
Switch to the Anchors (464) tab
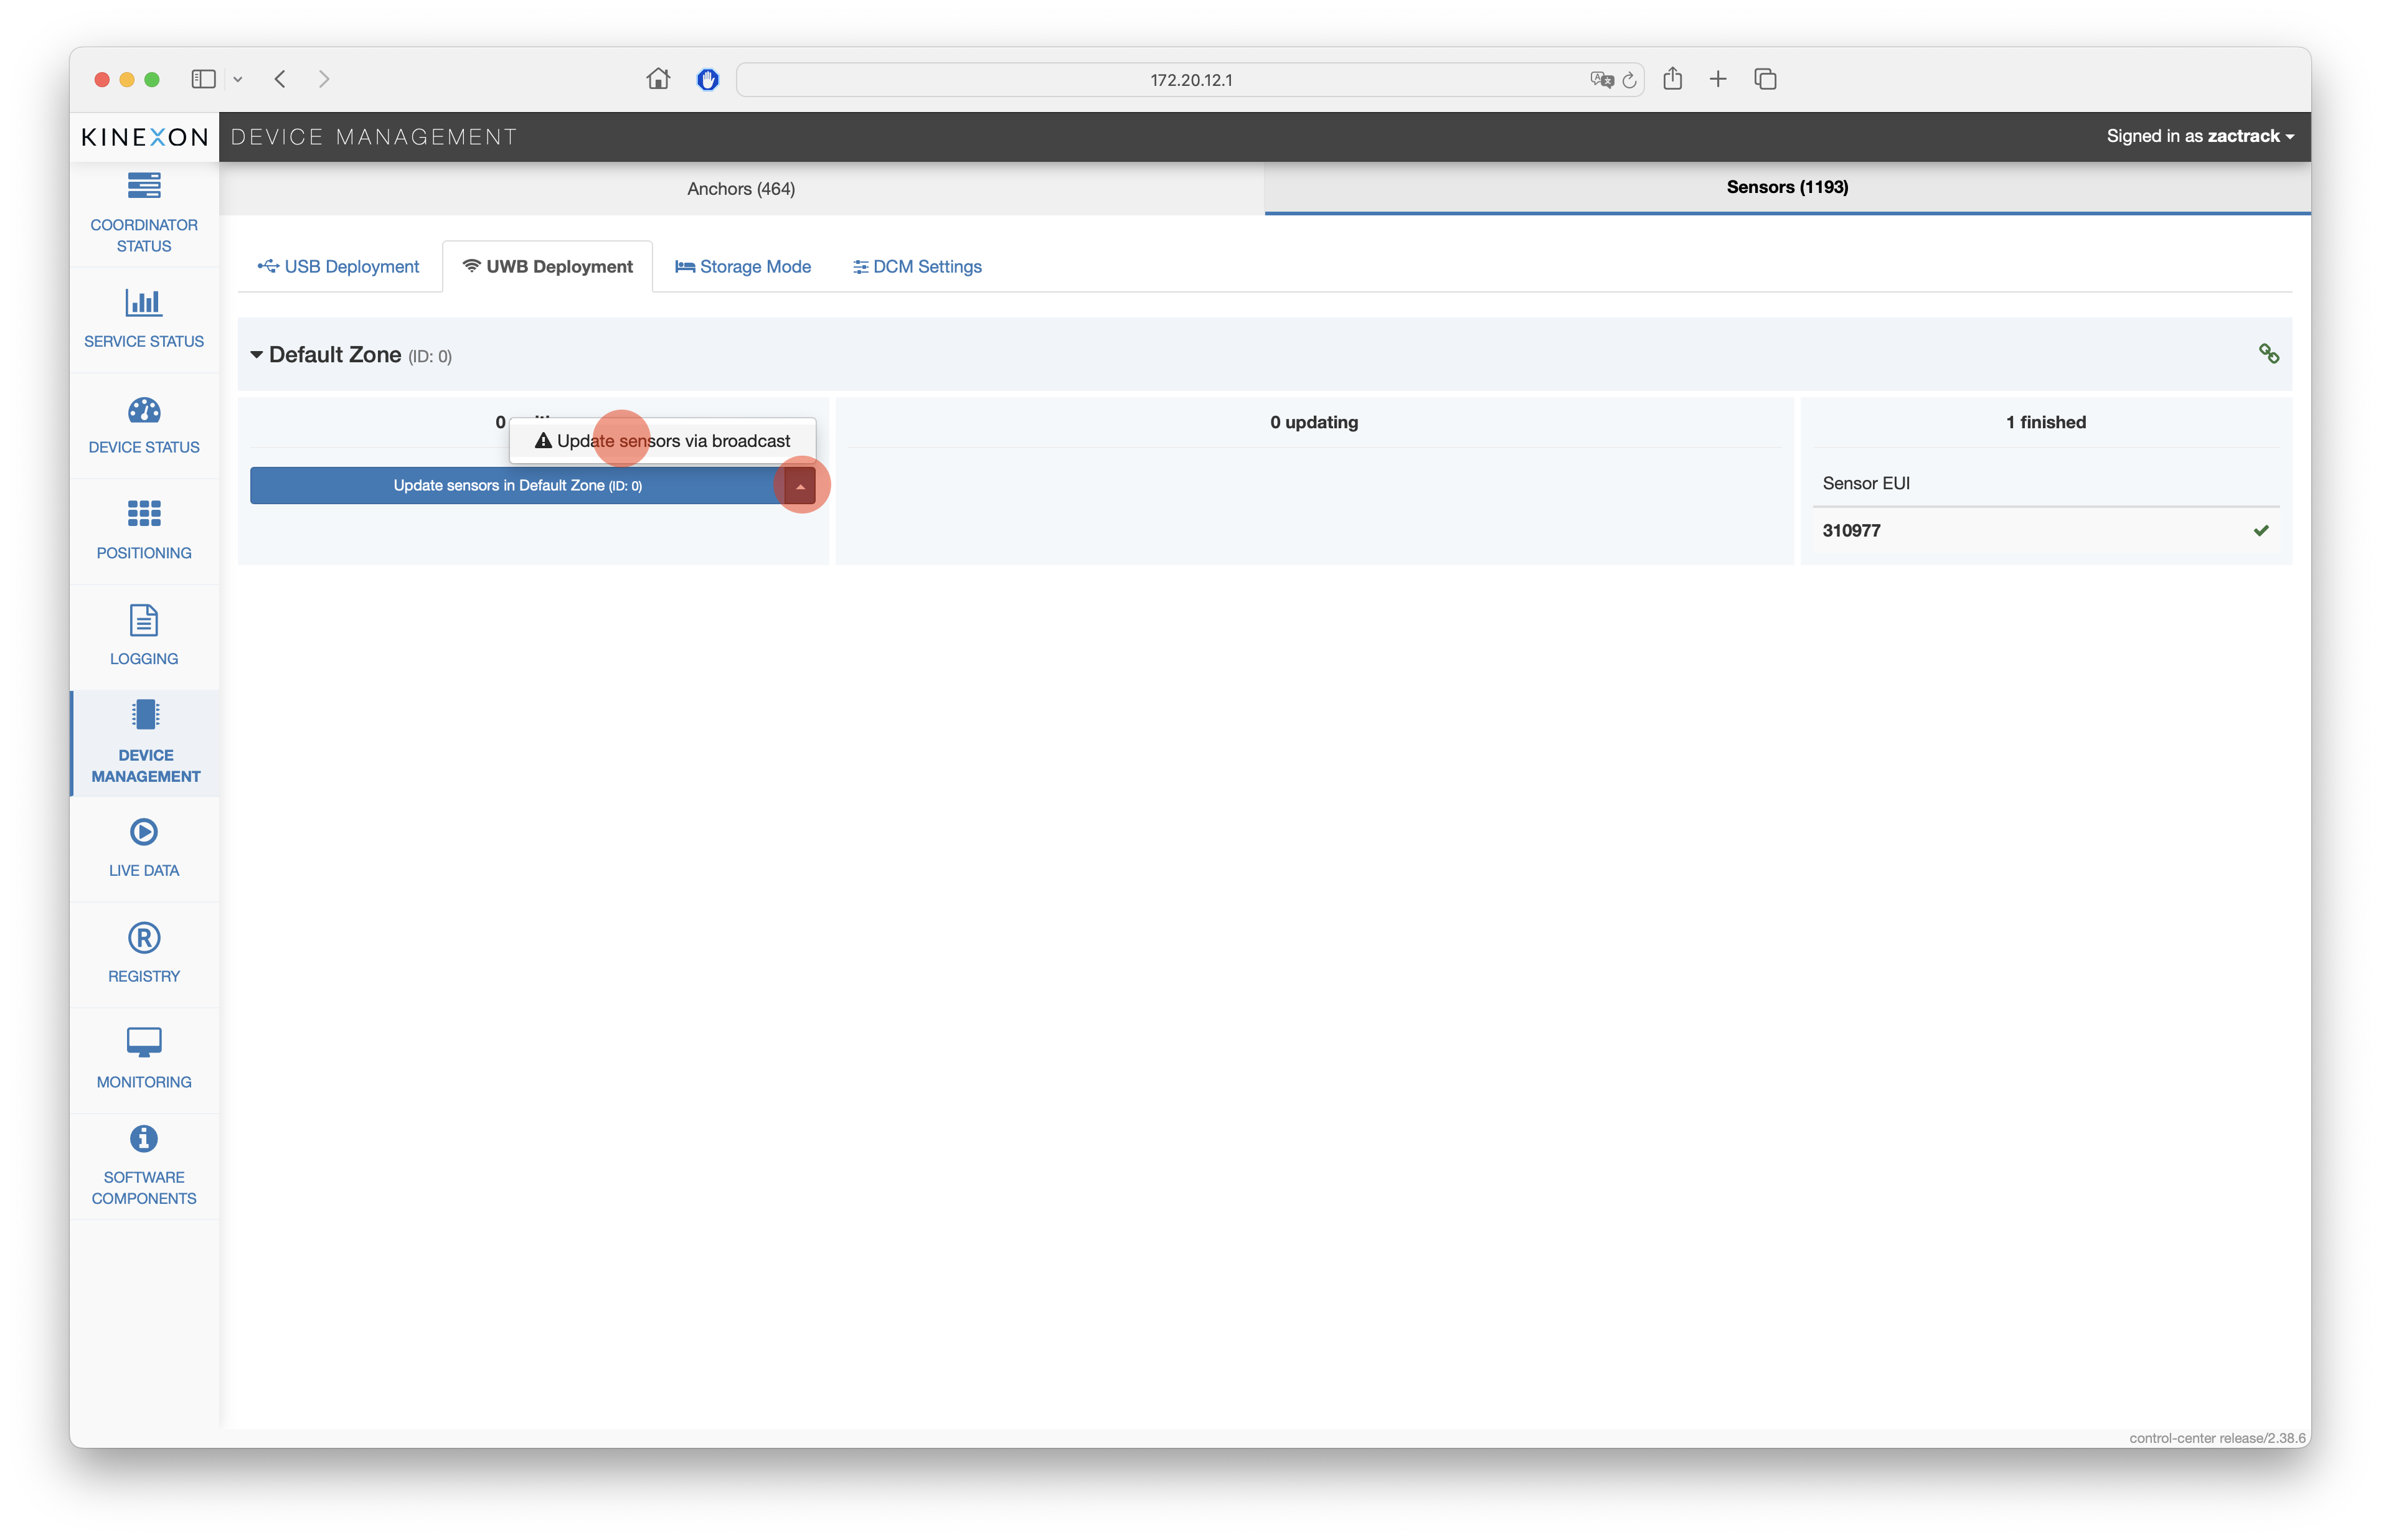[741, 189]
